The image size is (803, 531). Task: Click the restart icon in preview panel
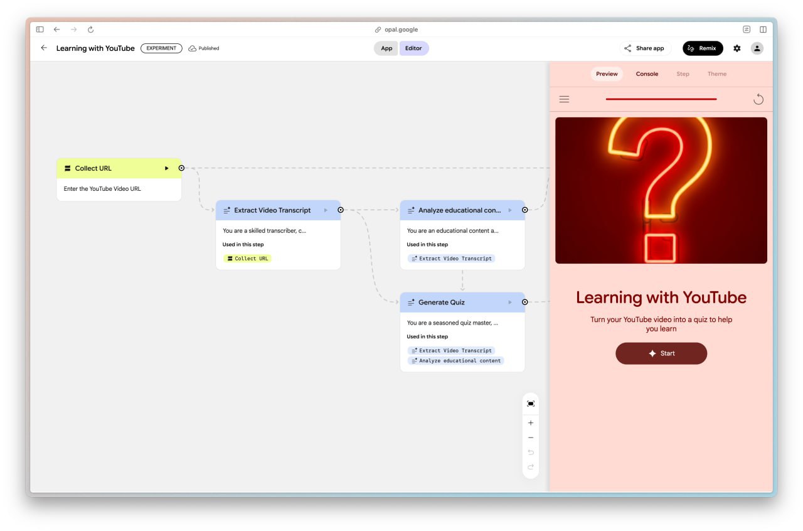pyautogui.click(x=758, y=99)
